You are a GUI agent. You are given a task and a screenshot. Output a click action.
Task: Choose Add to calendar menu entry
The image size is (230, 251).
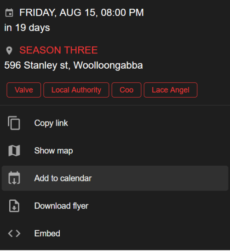point(115,178)
